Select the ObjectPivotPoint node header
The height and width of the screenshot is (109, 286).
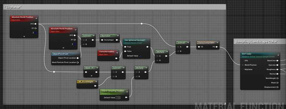pyautogui.click(x=66, y=54)
